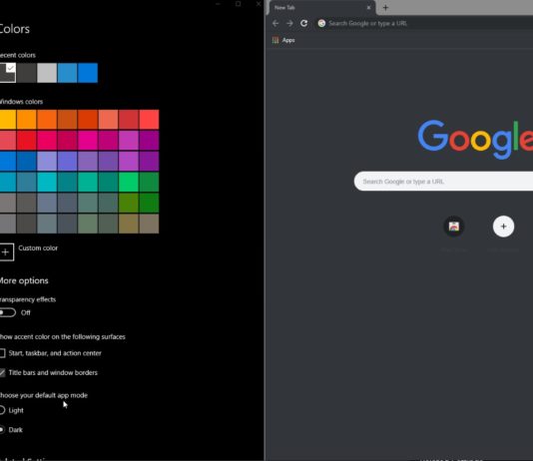Select the lighter blue recent color

[67, 73]
